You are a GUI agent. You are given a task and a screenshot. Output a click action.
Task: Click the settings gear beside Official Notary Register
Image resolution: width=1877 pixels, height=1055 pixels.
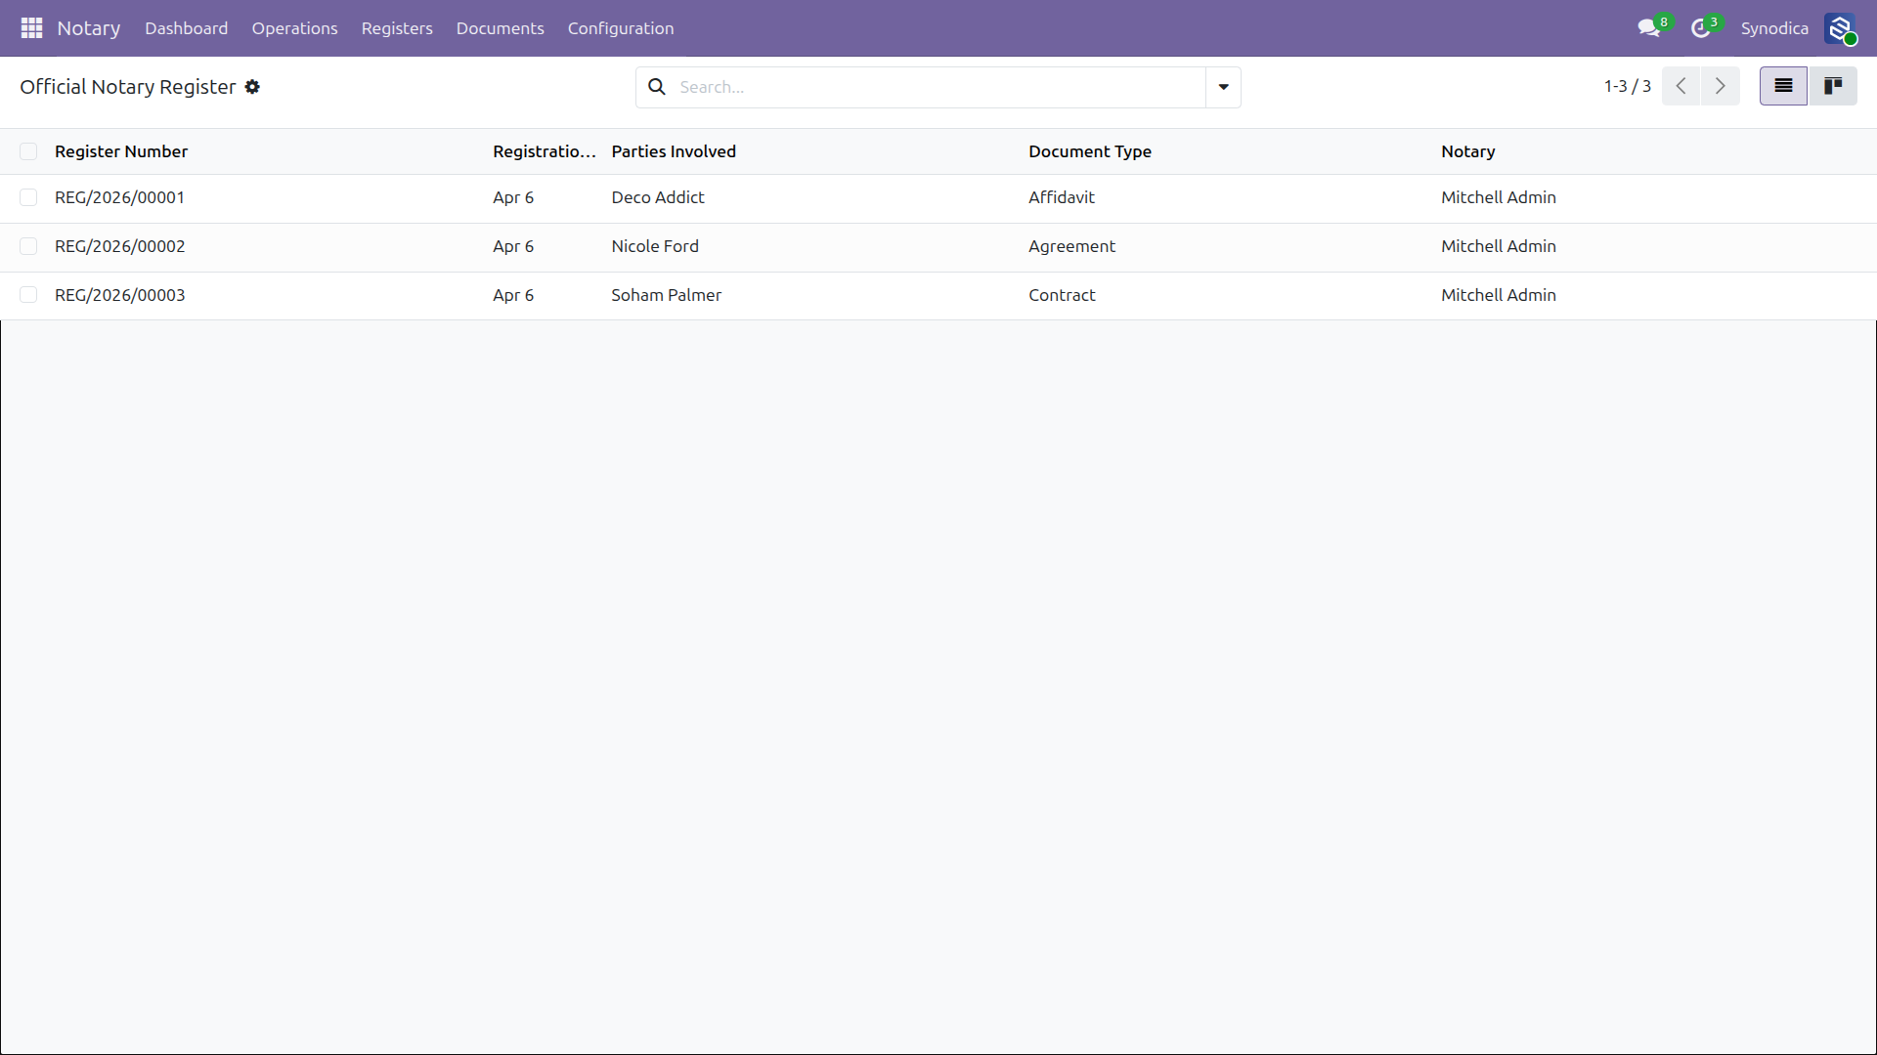coord(252,87)
